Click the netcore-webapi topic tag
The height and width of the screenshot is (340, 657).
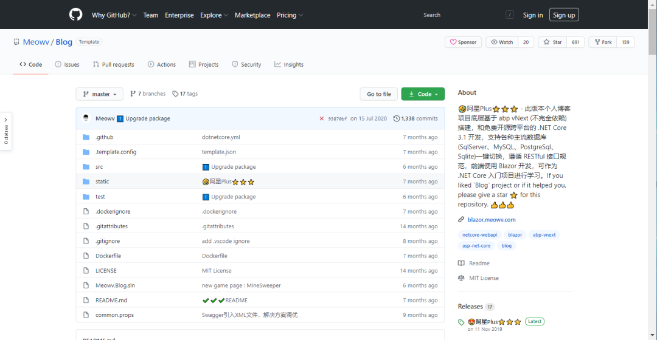[480, 234]
